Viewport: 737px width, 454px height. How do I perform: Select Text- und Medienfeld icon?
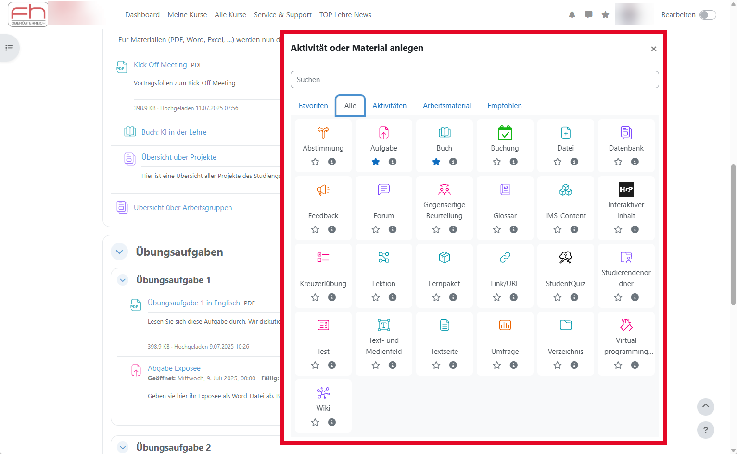tap(384, 325)
